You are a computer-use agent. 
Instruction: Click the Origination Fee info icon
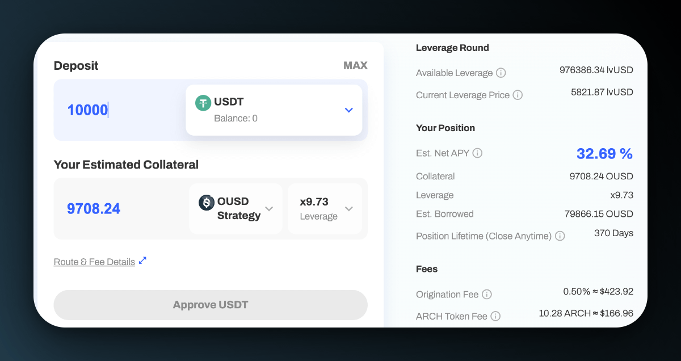[x=487, y=295]
